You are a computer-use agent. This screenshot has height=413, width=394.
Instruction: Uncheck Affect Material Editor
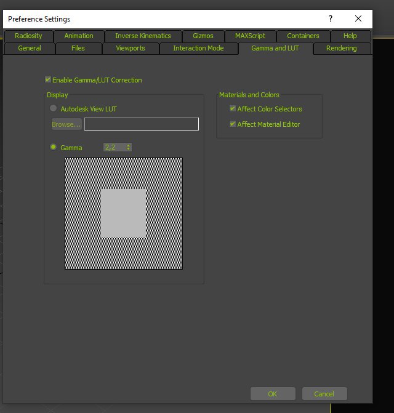pos(233,124)
